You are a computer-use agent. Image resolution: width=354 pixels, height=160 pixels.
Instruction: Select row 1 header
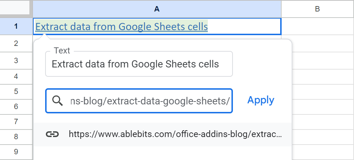click(x=16, y=27)
